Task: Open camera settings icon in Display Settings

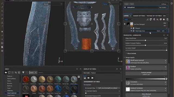Action: coord(89,78)
